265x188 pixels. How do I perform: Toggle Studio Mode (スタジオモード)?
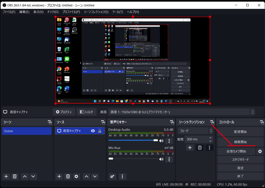click(240, 159)
